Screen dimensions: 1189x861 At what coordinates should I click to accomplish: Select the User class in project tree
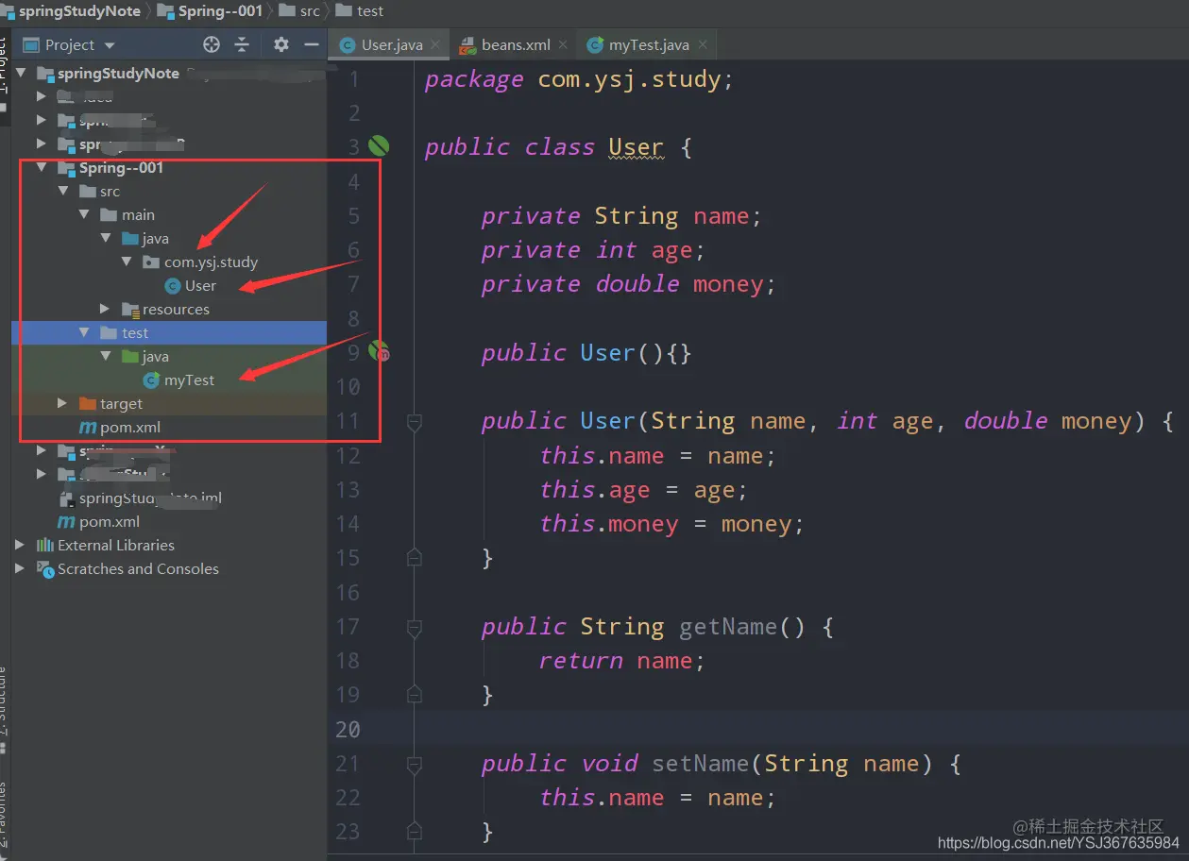(x=200, y=285)
